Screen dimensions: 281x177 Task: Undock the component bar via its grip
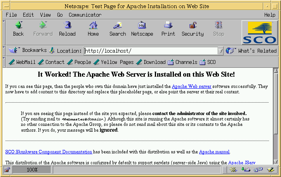(x=225, y=170)
